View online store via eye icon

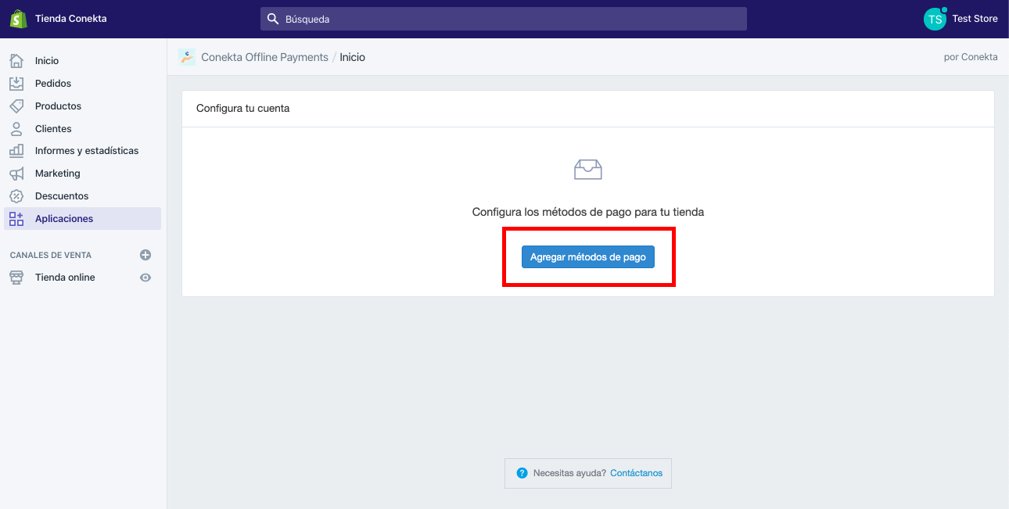coord(145,278)
